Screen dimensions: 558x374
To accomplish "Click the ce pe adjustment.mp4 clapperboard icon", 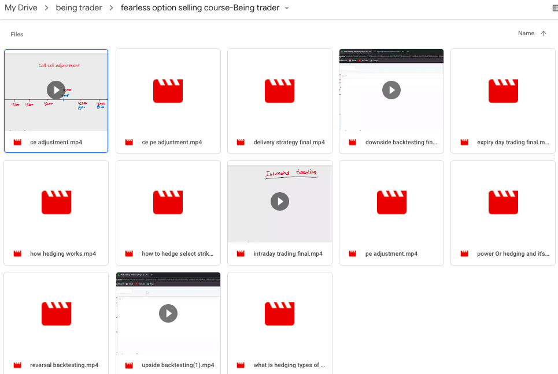I will click(168, 91).
